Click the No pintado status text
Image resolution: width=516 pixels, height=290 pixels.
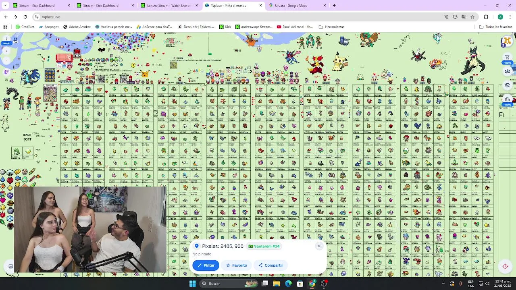coord(202,254)
